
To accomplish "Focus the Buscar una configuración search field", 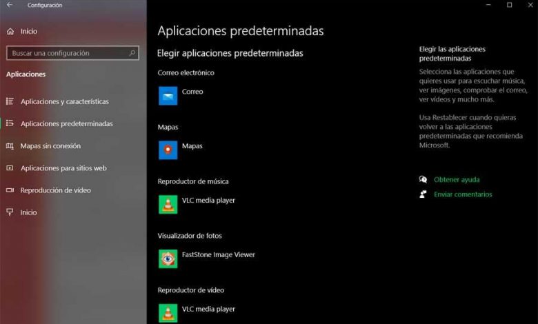I will pos(72,53).
